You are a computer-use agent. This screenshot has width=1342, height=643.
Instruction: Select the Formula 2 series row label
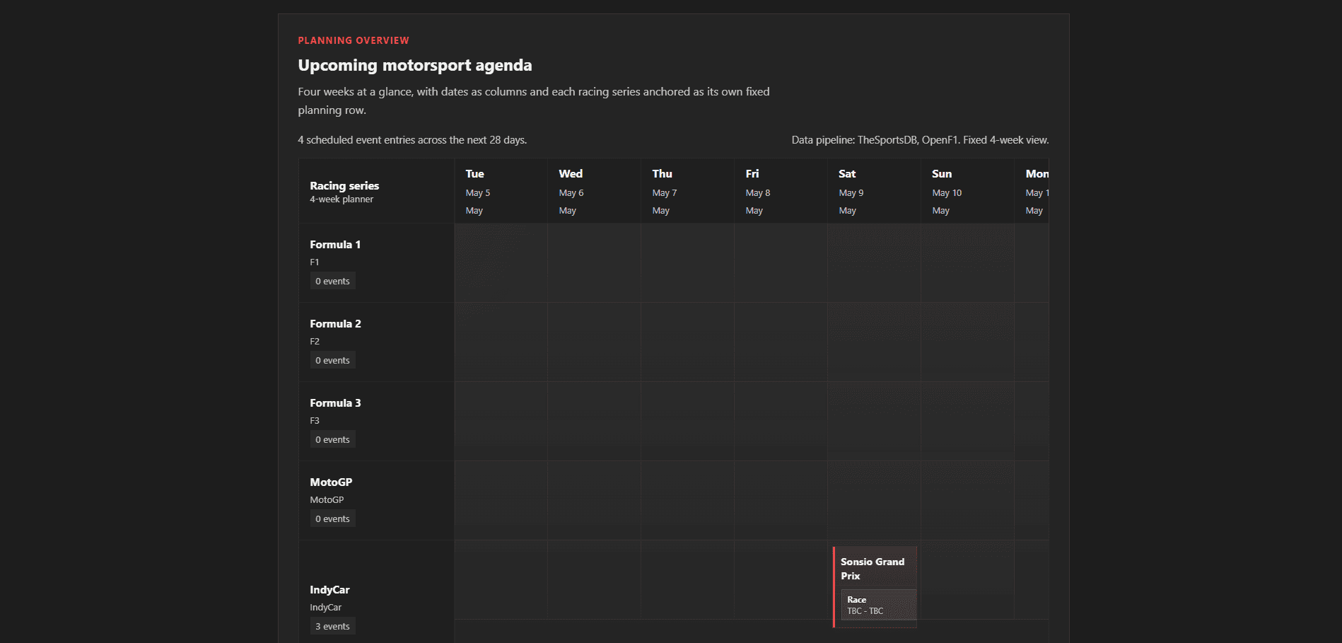point(335,324)
